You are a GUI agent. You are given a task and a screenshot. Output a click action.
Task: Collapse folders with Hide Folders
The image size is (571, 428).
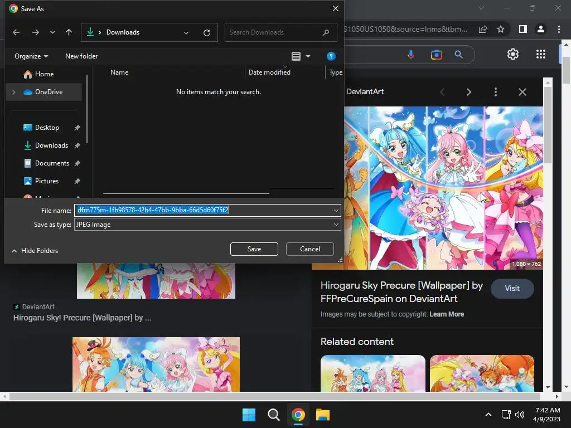[35, 250]
